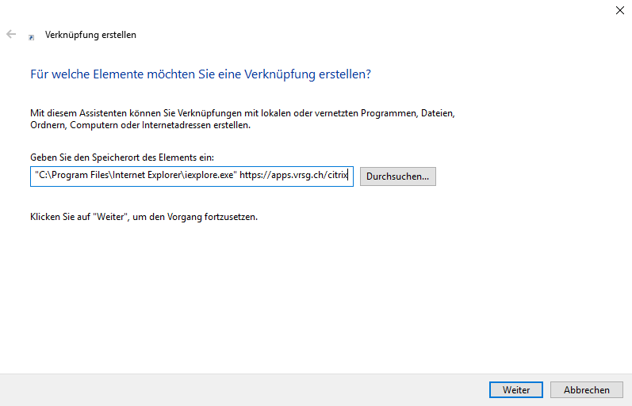Go back using the arrow icon

[x=11, y=35]
